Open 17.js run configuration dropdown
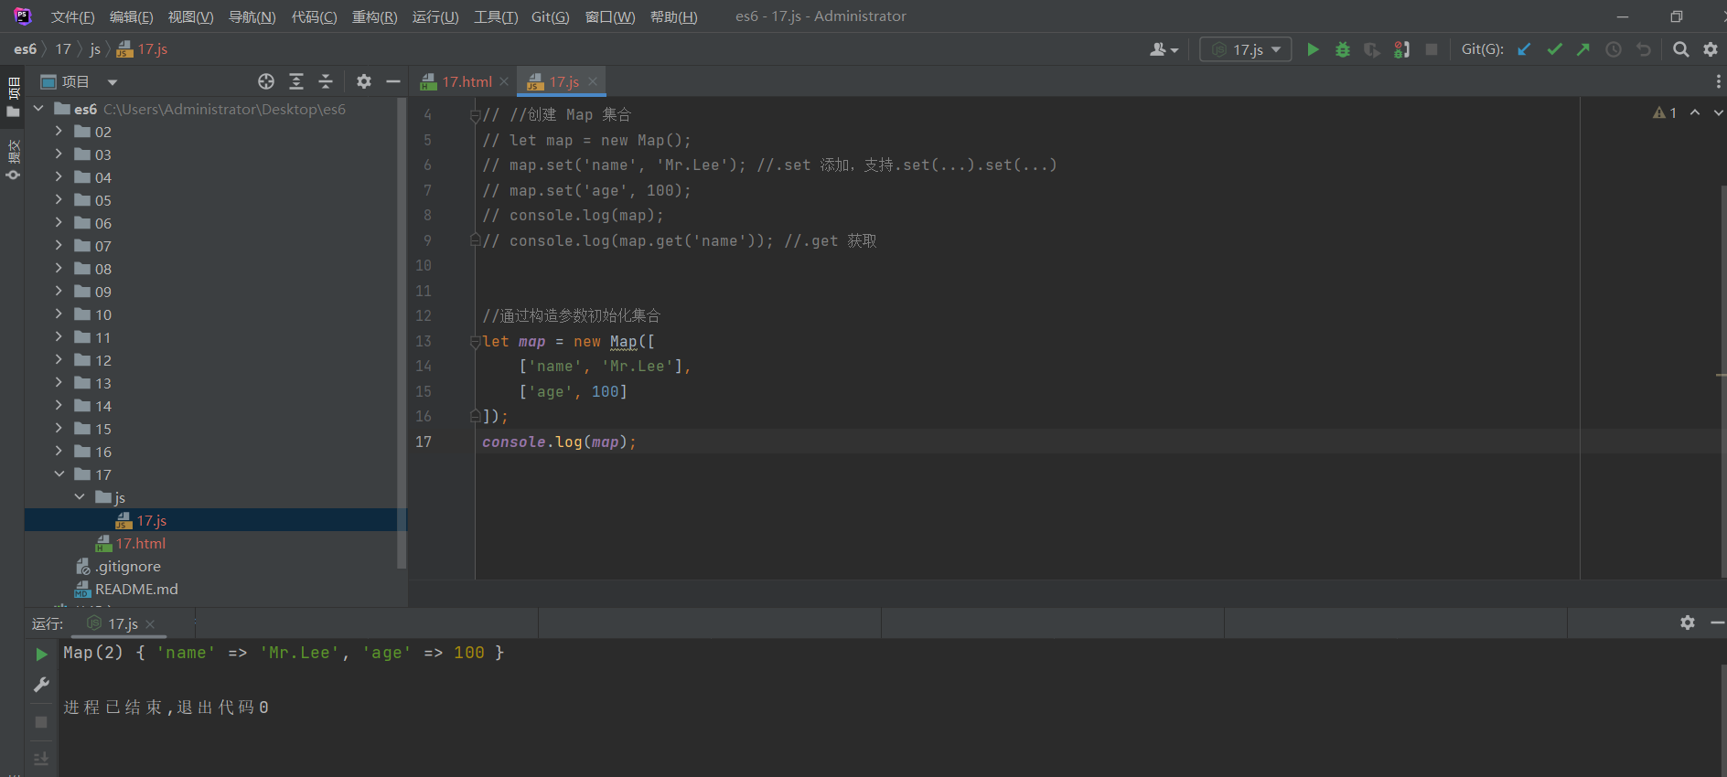The width and height of the screenshot is (1727, 777). (1246, 49)
